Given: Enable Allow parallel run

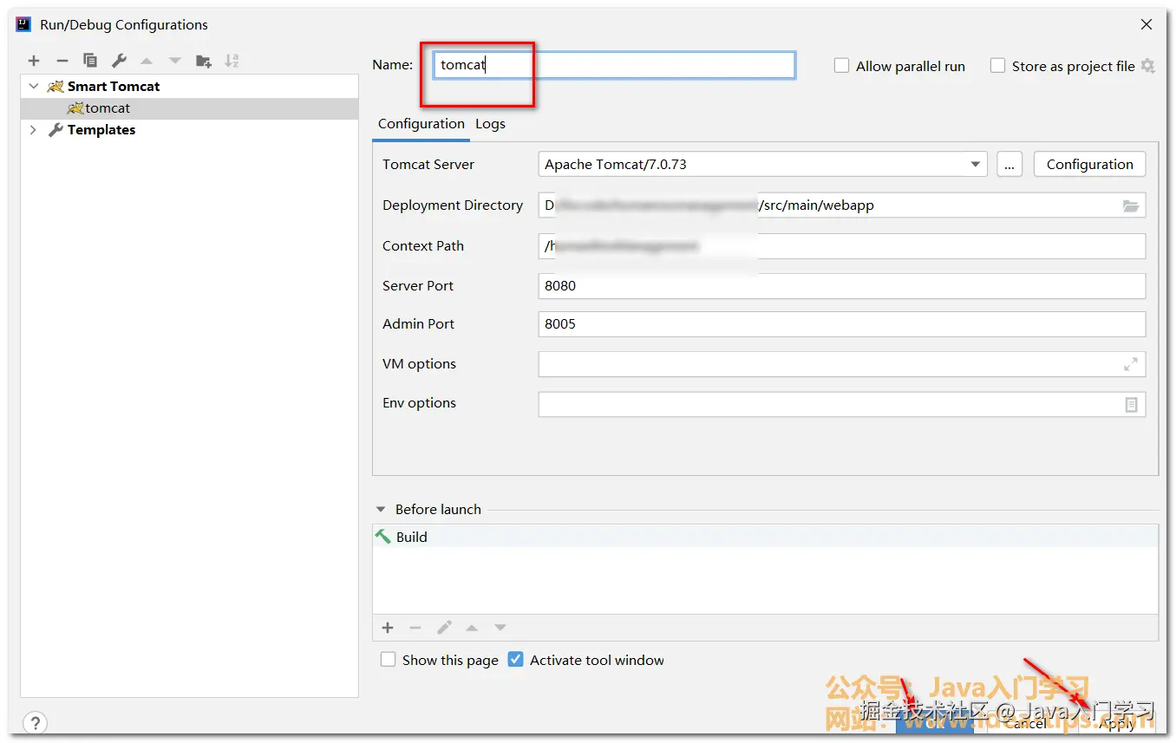Looking at the screenshot, I should (841, 66).
